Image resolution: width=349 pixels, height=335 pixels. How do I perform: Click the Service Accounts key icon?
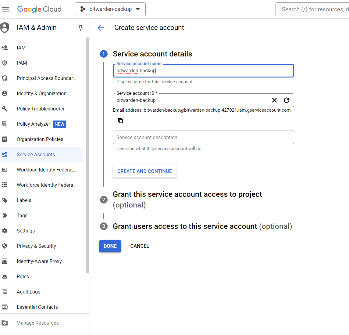(5, 154)
